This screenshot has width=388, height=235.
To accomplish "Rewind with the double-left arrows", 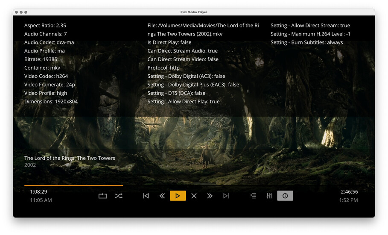I will (x=162, y=196).
